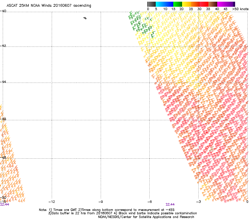This screenshot has height=219, width=250.
Task: Click the lone brown wind barb near -48
Action: 211,149
